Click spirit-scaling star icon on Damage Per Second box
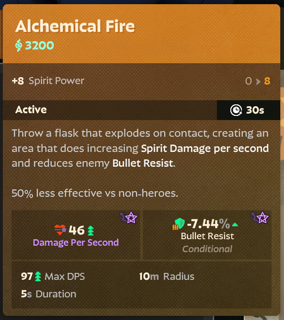The width and height of the screenshot is (284, 320). pos(129,217)
